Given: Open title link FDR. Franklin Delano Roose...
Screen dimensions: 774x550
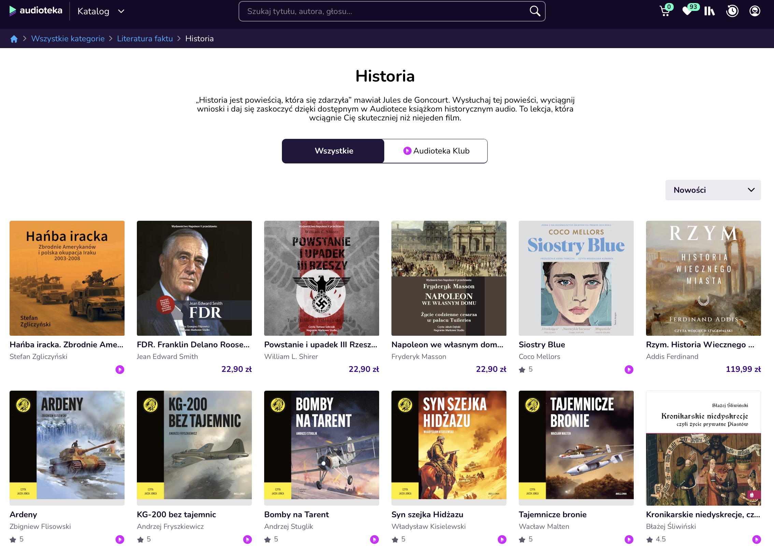Looking at the screenshot, I should [x=193, y=345].
